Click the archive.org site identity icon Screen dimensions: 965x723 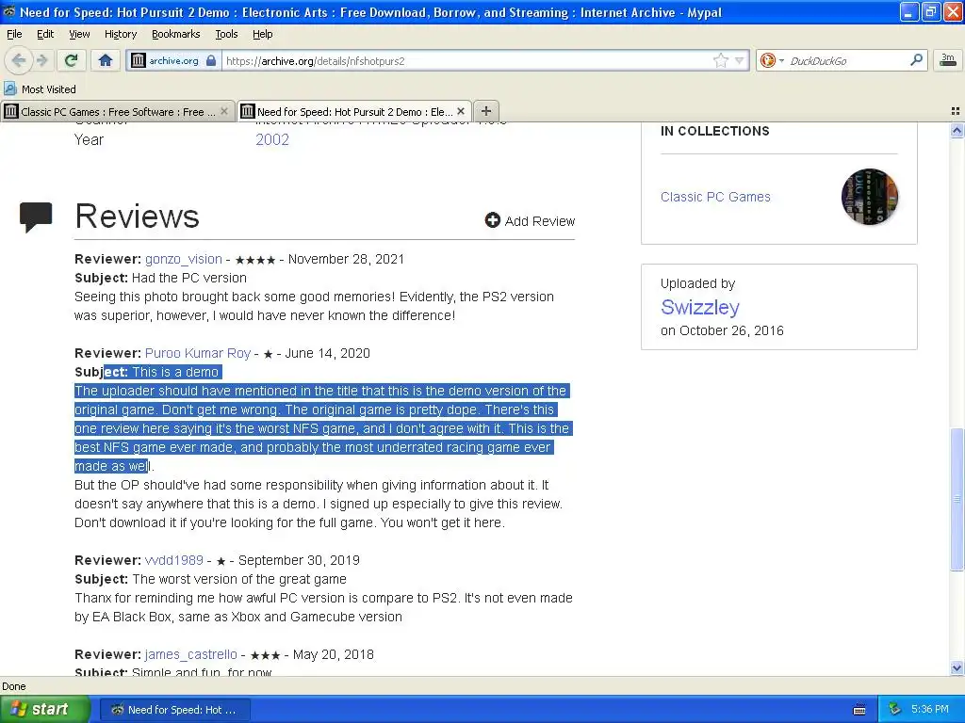click(x=139, y=60)
